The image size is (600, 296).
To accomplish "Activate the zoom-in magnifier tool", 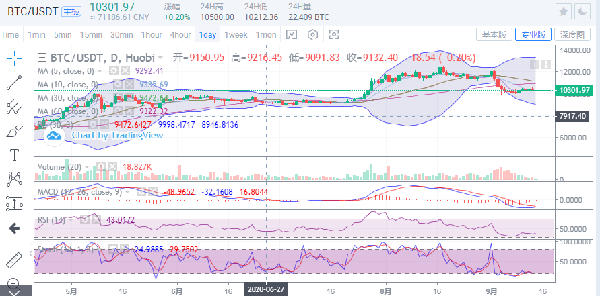I will 14,284.
